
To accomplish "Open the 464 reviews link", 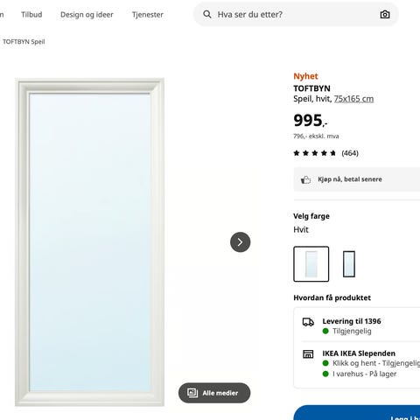I will (x=350, y=153).
